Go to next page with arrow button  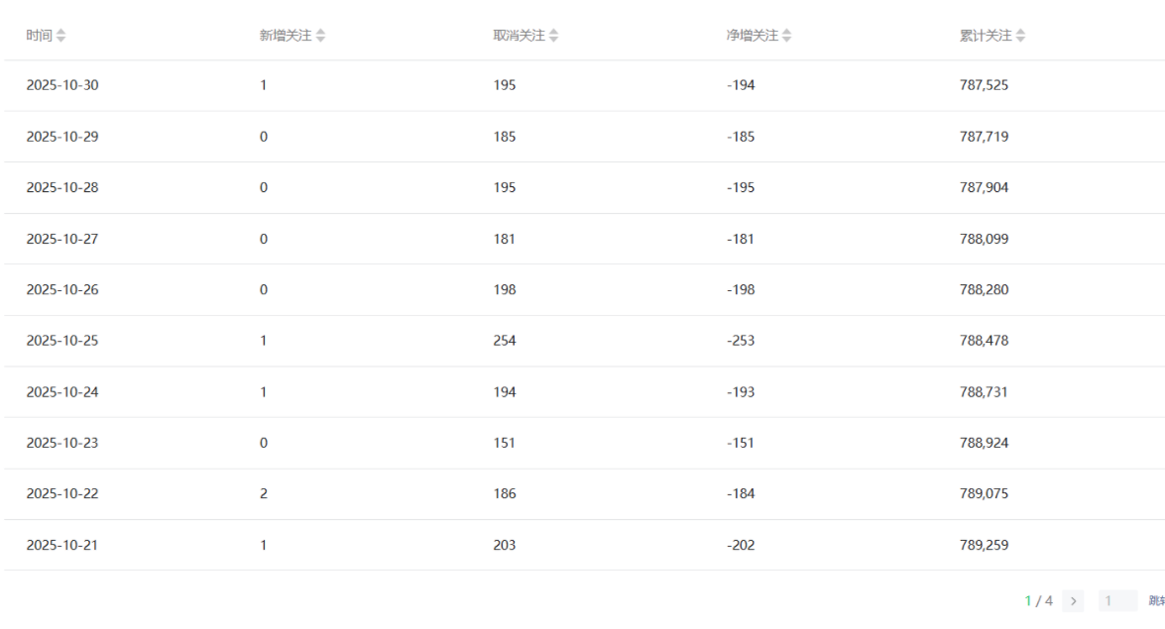1072,601
